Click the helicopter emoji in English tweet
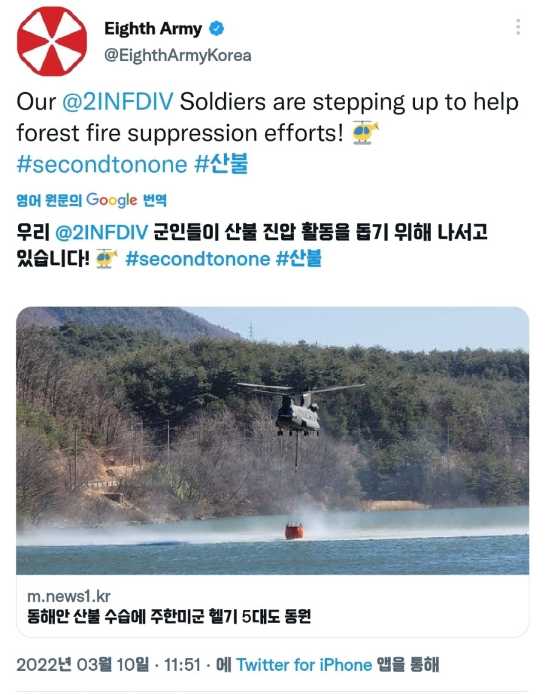545x695 pixels. pos(365,133)
